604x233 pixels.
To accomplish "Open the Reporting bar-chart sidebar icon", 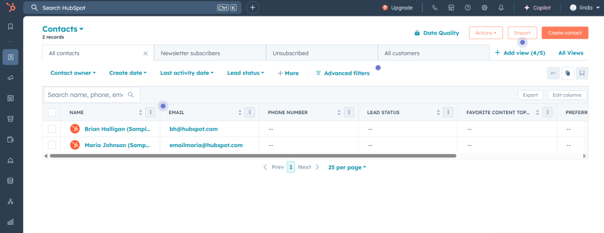I will (11, 222).
